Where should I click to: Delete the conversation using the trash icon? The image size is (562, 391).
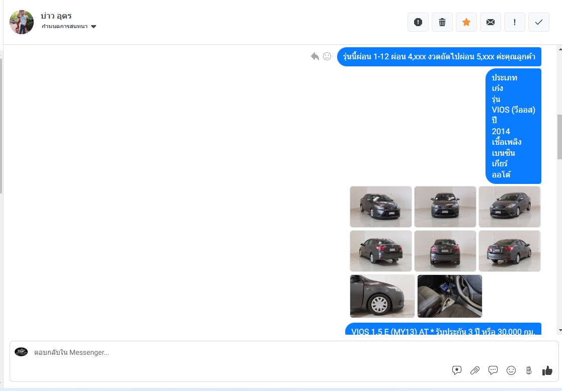pos(442,22)
